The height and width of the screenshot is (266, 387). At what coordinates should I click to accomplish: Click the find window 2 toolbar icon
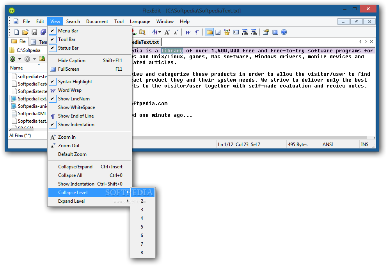(x=254, y=32)
